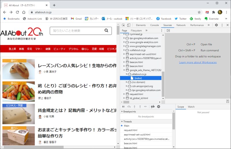This screenshot has height=149, width=231.
Task: Click the browser back arrow
Action: tap(5, 12)
